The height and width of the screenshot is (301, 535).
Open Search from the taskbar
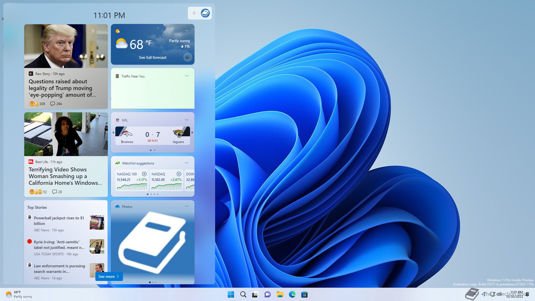pos(243,294)
